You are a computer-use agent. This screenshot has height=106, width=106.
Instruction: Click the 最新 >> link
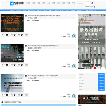pos(80,105)
